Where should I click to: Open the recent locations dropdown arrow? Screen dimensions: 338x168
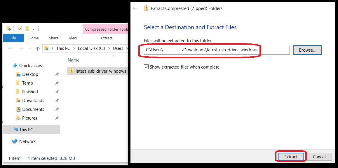[30, 49]
